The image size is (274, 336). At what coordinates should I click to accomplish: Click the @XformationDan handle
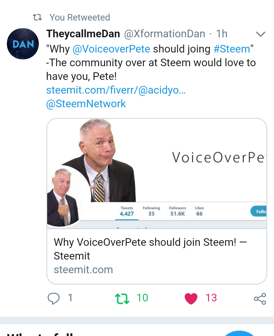click(164, 34)
